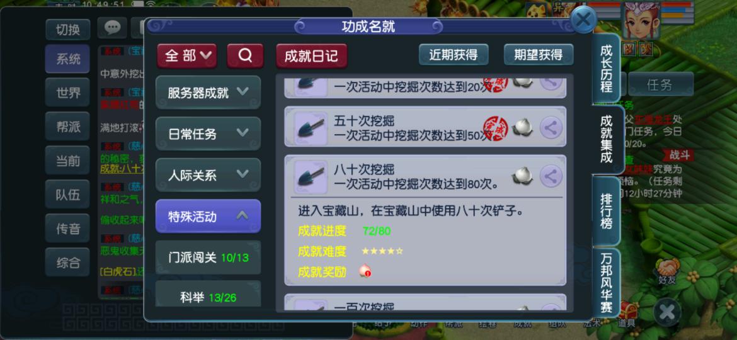Tap the player avatar portrait
Screen dimensions: 737x340
[641, 20]
